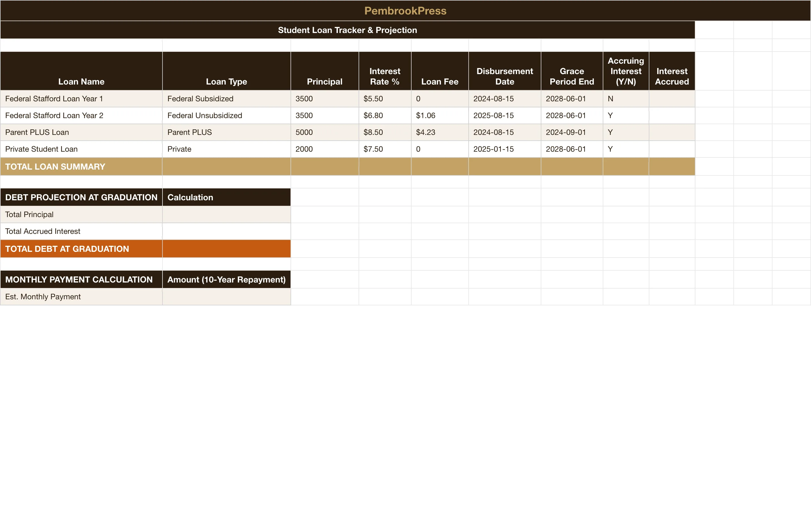Select the Private Student Loan cell

(81, 149)
